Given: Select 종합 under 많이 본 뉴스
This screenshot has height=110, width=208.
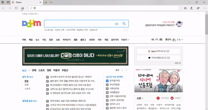Looking at the screenshot, I should (27, 81).
